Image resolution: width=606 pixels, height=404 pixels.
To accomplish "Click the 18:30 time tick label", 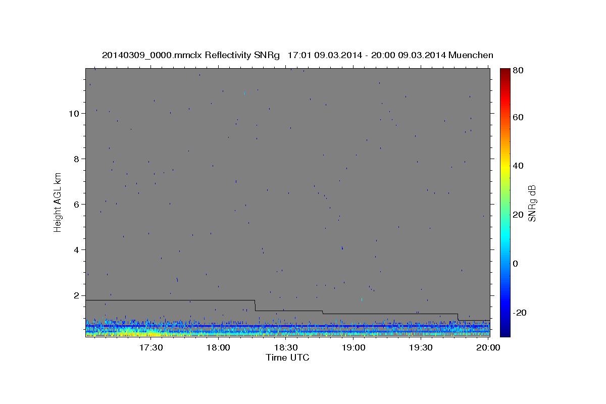I will (286, 347).
